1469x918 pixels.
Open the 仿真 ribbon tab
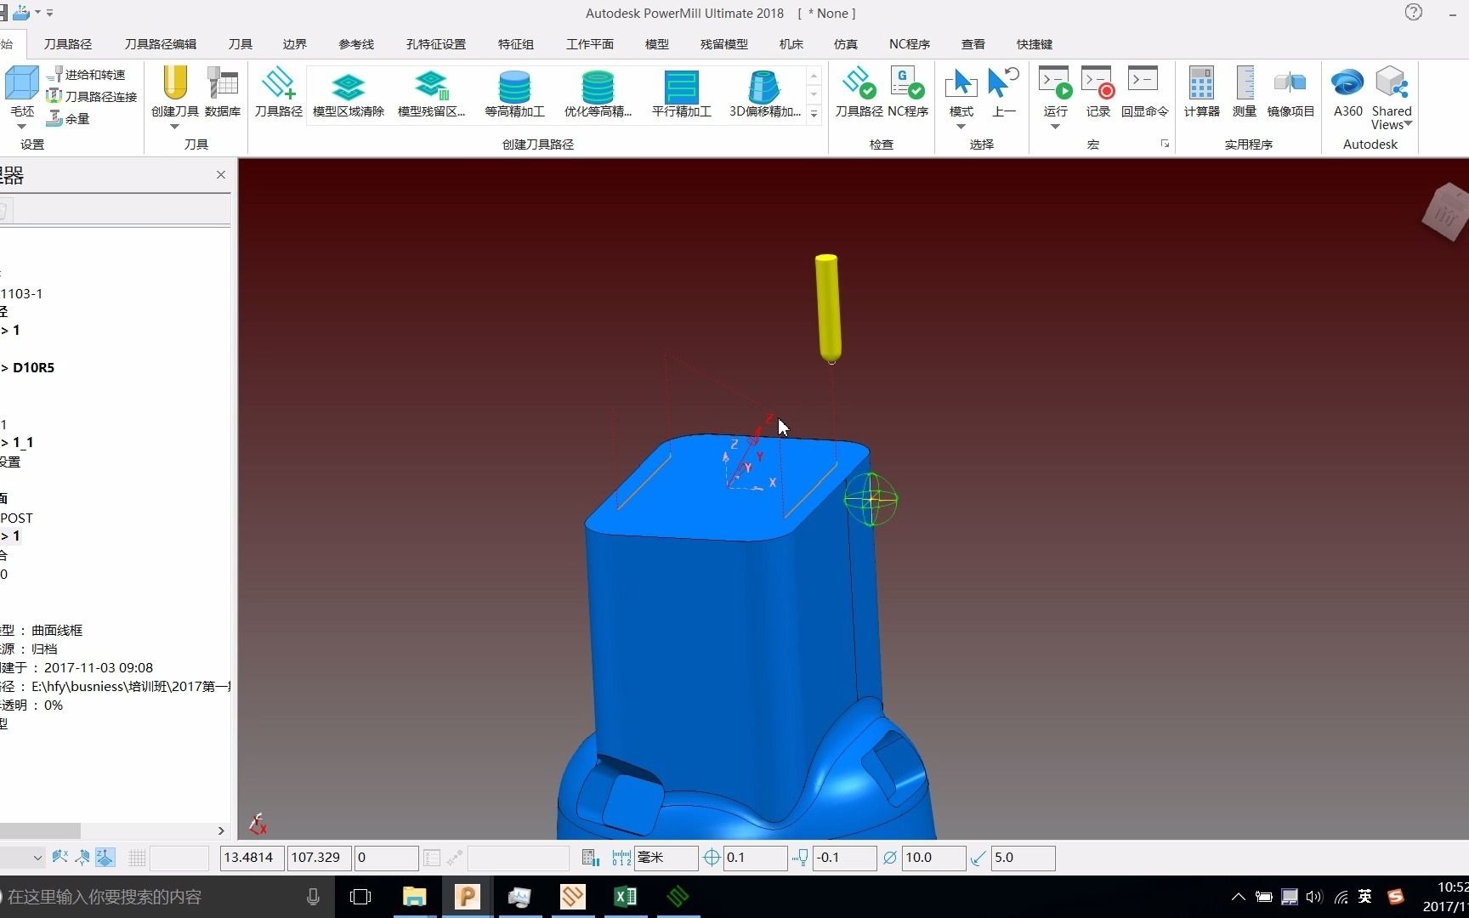point(846,44)
